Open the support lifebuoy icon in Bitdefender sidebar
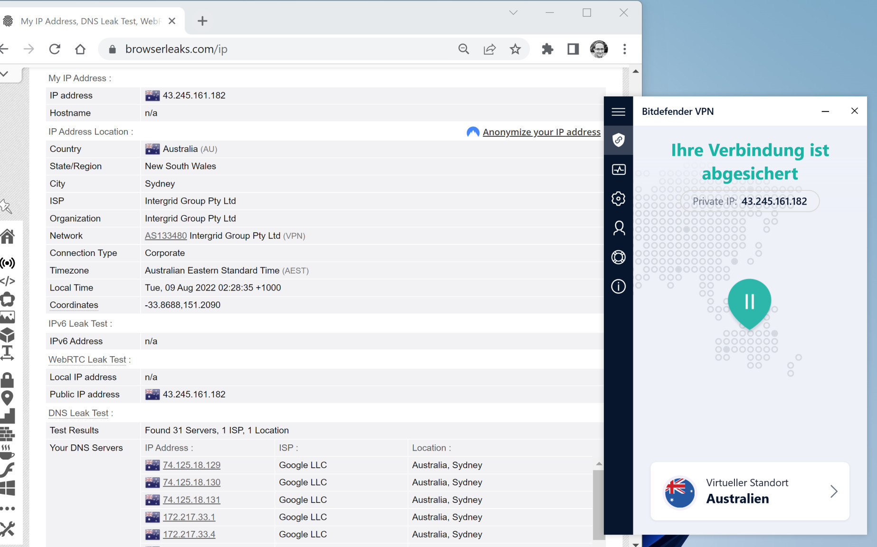The image size is (877, 547). 619,257
